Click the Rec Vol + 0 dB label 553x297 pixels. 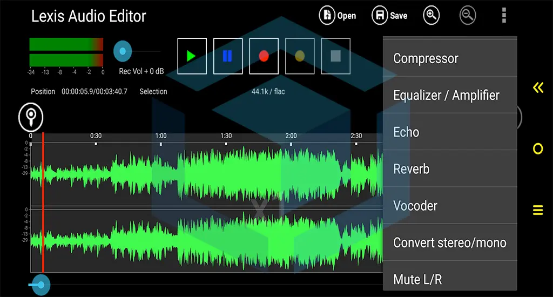[x=141, y=71]
